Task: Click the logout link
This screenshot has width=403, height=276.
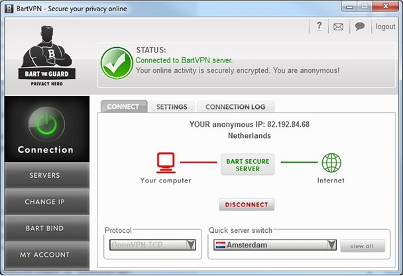Action: [x=385, y=27]
